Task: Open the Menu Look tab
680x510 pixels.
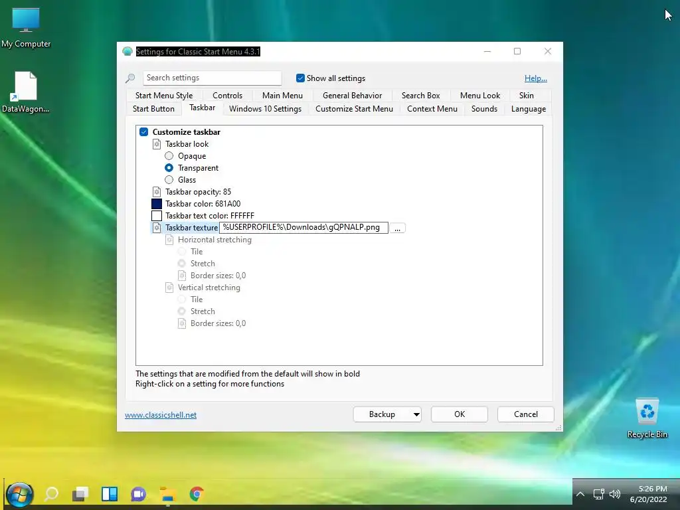Action: pyautogui.click(x=480, y=96)
